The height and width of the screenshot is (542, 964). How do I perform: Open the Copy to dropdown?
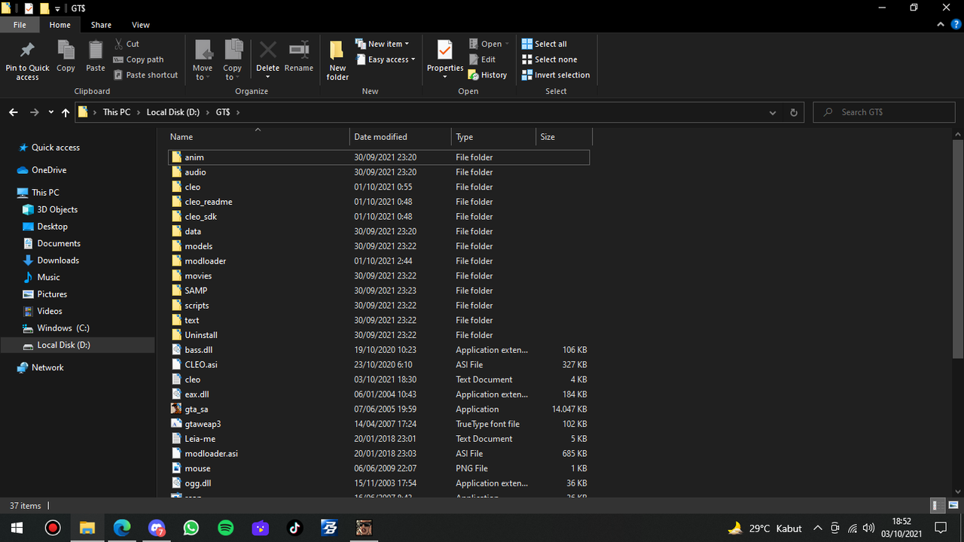click(233, 59)
